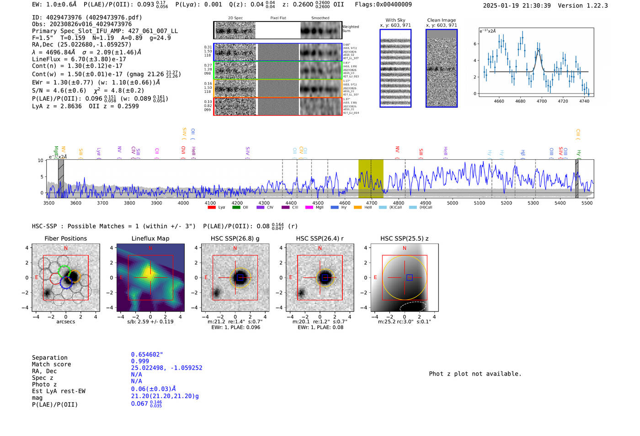This screenshot has width=640, height=436.
Task: Click the yellow highlighted band near 4700
Action: tap(371, 179)
